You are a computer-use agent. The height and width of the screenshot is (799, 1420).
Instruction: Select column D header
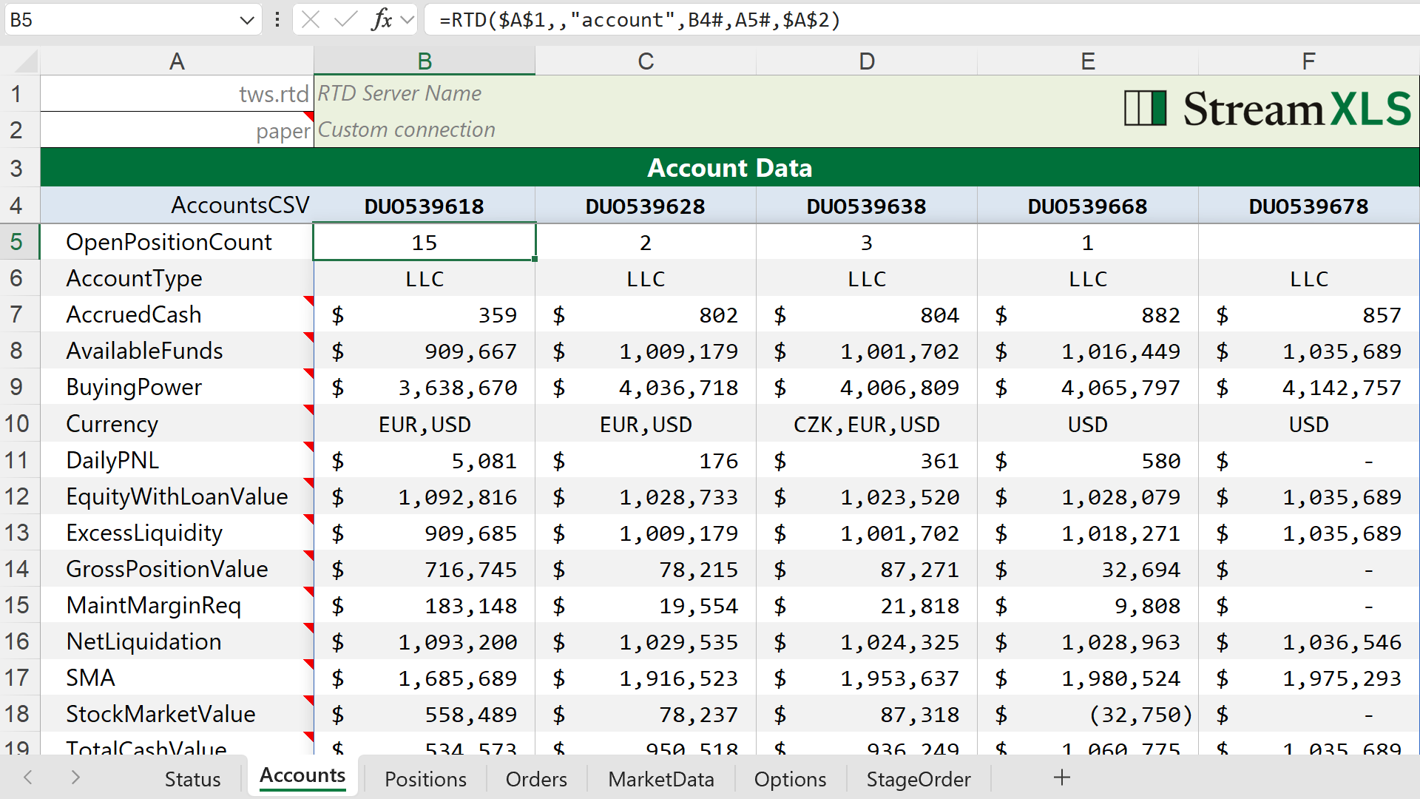(867, 61)
